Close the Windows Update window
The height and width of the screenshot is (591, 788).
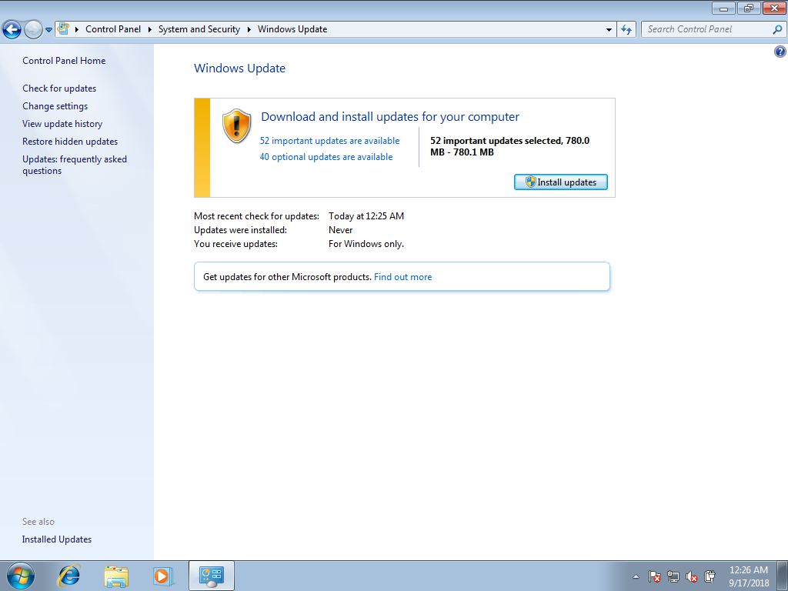coord(774,8)
